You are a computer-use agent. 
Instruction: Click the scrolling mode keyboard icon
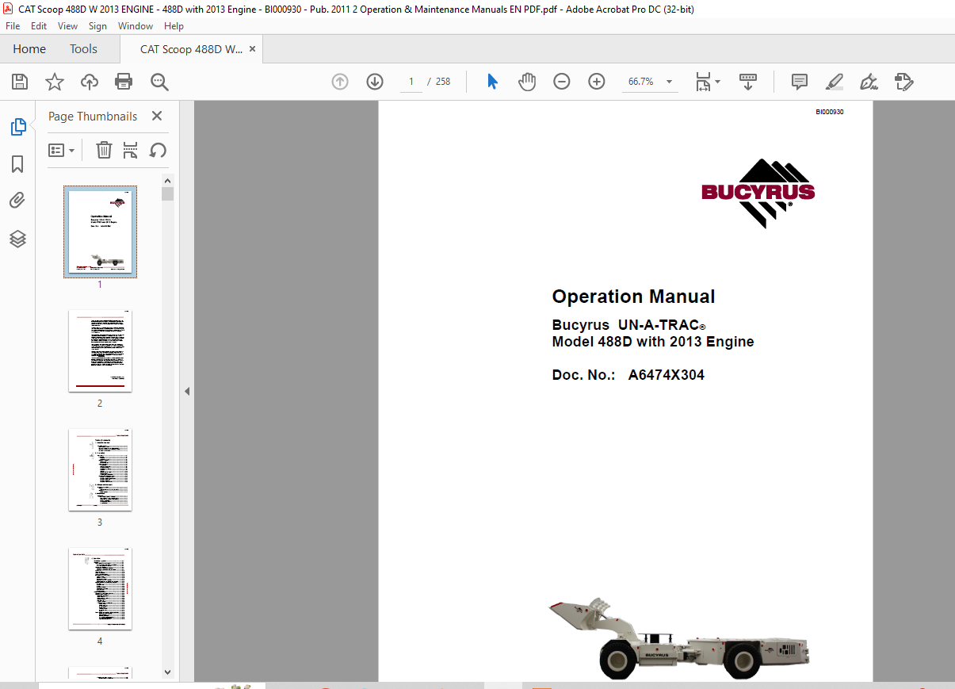click(748, 82)
